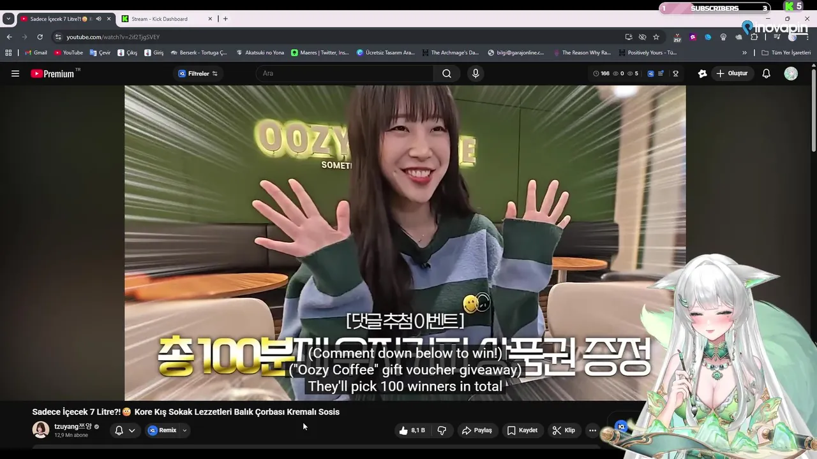Open the apps grid in bookmarks bar
The image size is (817, 459).
[x=8, y=53]
